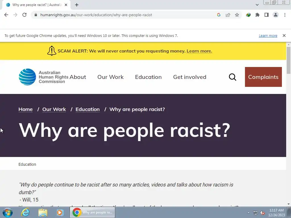Click Education in the breadcrumb
This screenshot has height=218, width=291.
pyautogui.click(x=88, y=109)
